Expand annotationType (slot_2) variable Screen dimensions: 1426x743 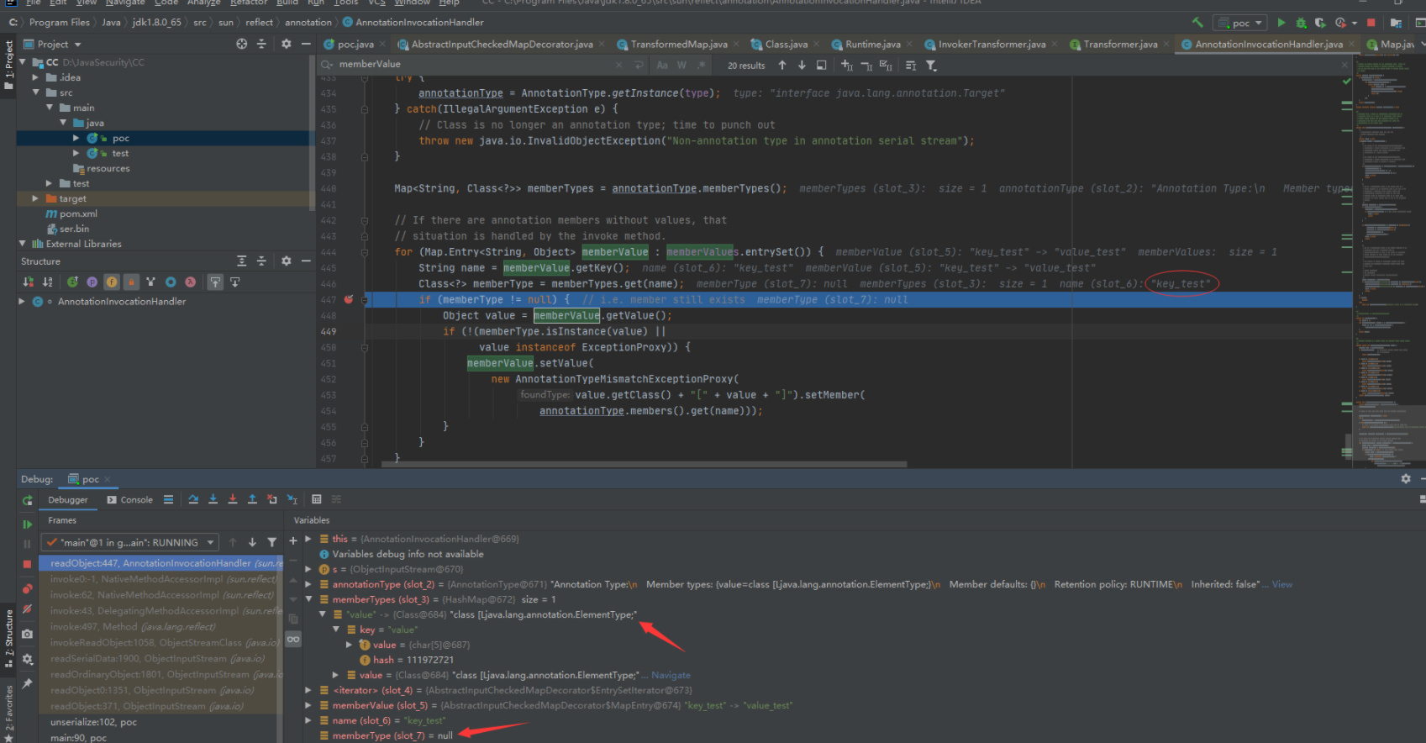click(308, 584)
